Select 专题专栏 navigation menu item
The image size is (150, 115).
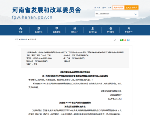pos(129,30)
